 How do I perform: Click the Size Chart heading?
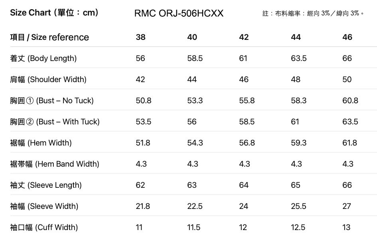tap(54, 13)
